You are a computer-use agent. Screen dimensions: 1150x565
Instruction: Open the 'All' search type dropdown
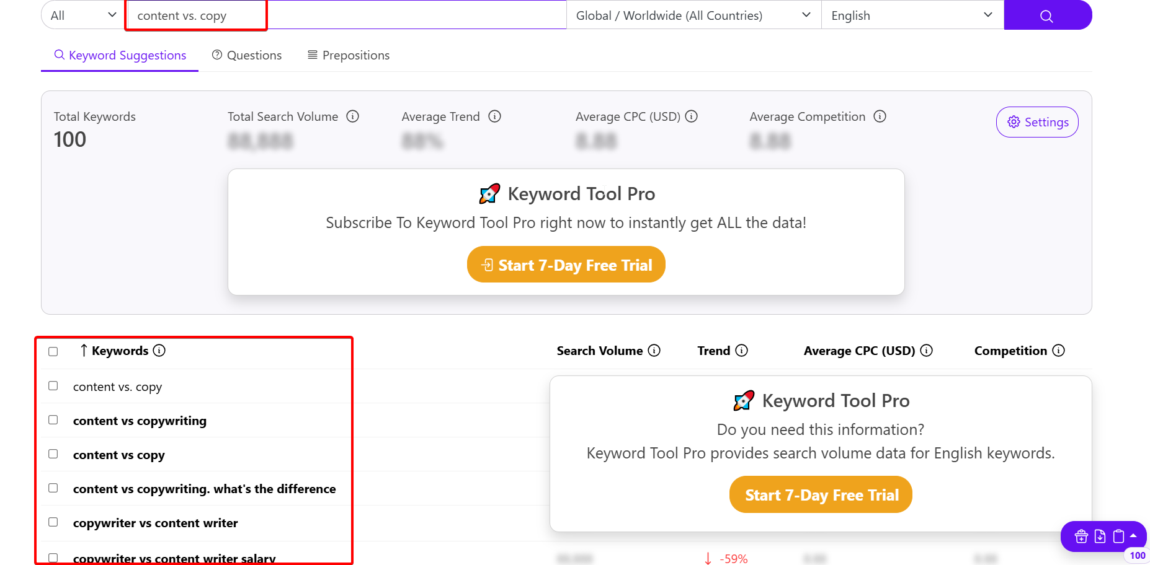click(x=81, y=15)
